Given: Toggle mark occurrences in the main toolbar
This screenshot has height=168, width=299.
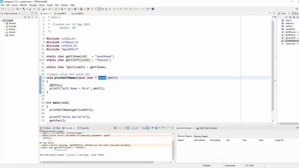Looking at the screenshot, I should (99, 9).
